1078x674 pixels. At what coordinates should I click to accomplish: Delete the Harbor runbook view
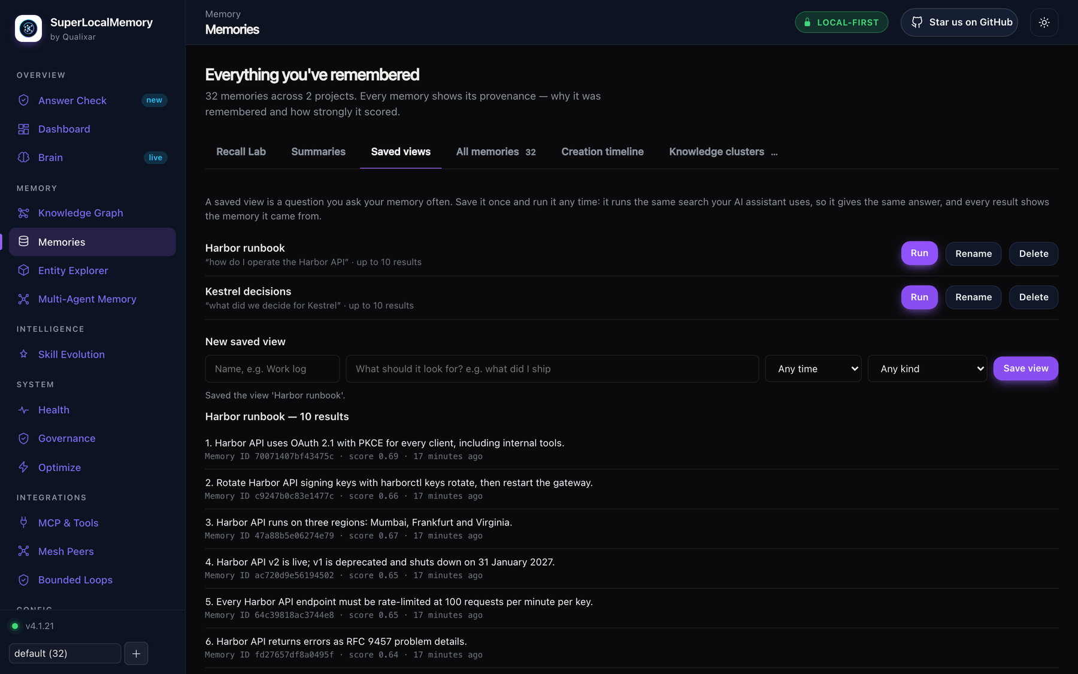click(x=1034, y=253)
